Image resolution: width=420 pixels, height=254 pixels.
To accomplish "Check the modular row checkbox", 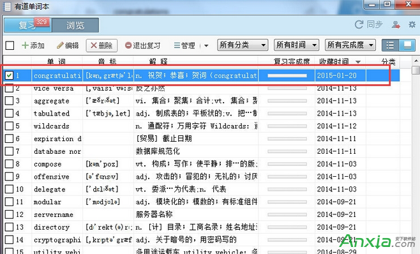I will tap(9, 202).
